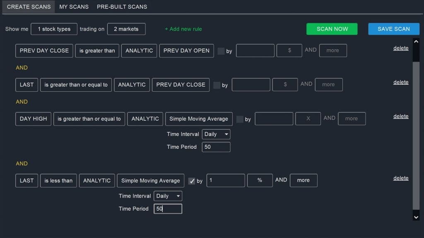Open the '2 markets' dropdown
This screenshot has width=424, height=238.
coord(126,29)
